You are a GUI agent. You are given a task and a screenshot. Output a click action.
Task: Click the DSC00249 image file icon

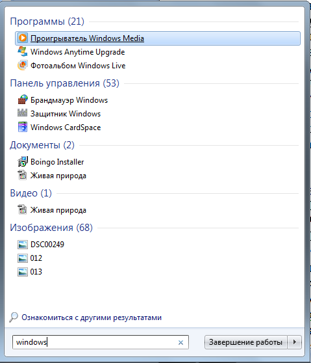coord(23,245)
